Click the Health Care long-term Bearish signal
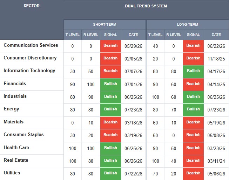 click(x=193, y=148)
